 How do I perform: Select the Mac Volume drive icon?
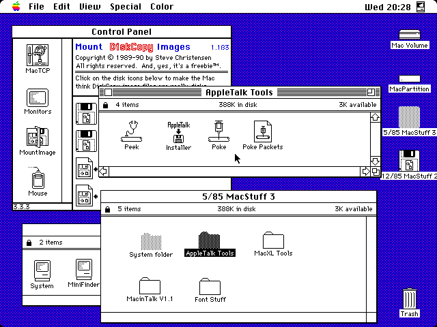409,34
